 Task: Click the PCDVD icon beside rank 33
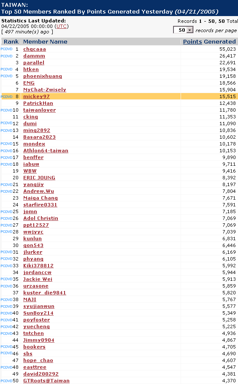pos(7,266)
